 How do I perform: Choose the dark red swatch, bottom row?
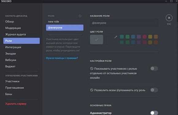pyautogui.click(x=145, y=42)
